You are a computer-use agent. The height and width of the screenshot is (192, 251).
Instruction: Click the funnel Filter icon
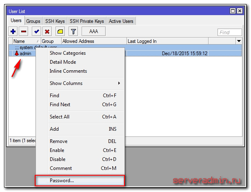(x=73, y=31)
